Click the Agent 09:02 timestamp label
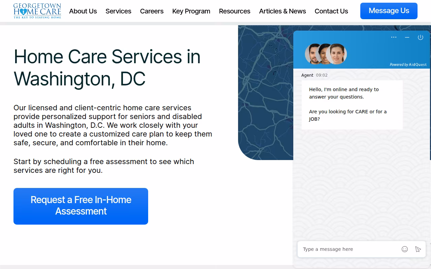Screen dimensions: 431x269 tap(314, 75)
